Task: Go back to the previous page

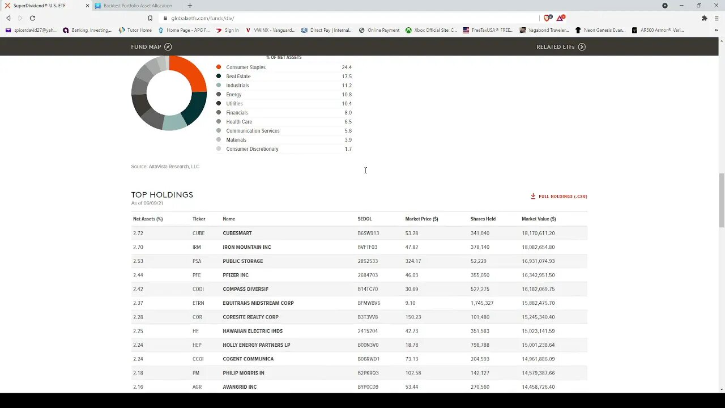Action: [8, 18]
